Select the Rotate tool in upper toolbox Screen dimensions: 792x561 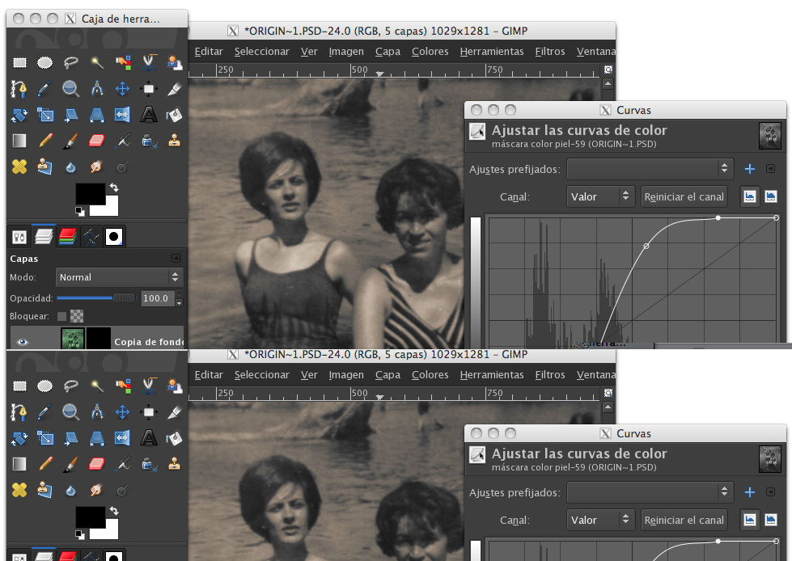point(19,115)
